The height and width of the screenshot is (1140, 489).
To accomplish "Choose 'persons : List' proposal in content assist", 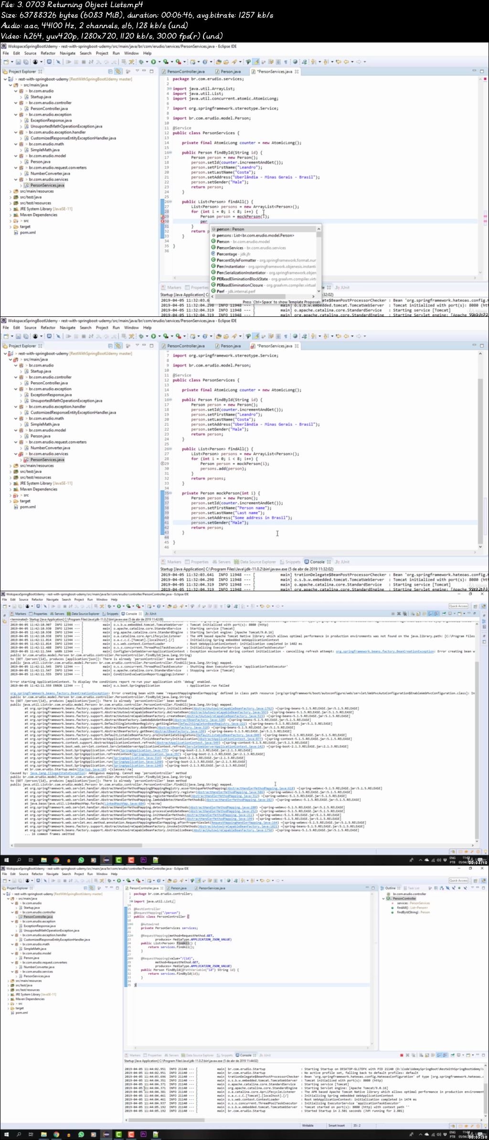I will coord(263,235).
